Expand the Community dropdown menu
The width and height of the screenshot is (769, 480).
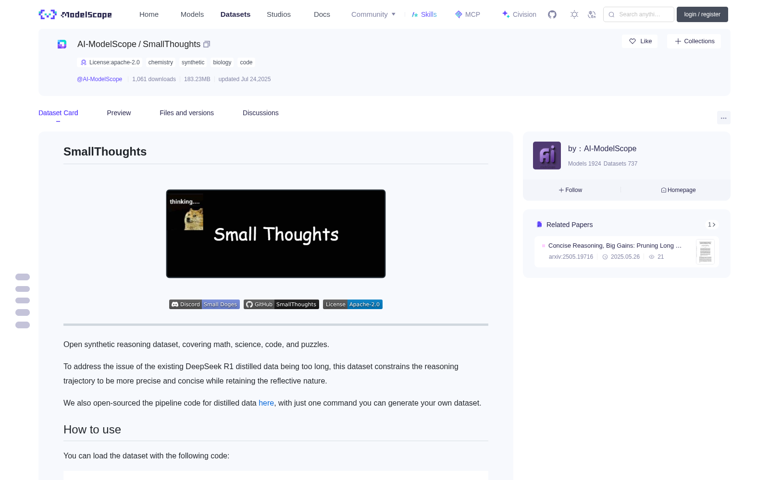tap(373, 14)
